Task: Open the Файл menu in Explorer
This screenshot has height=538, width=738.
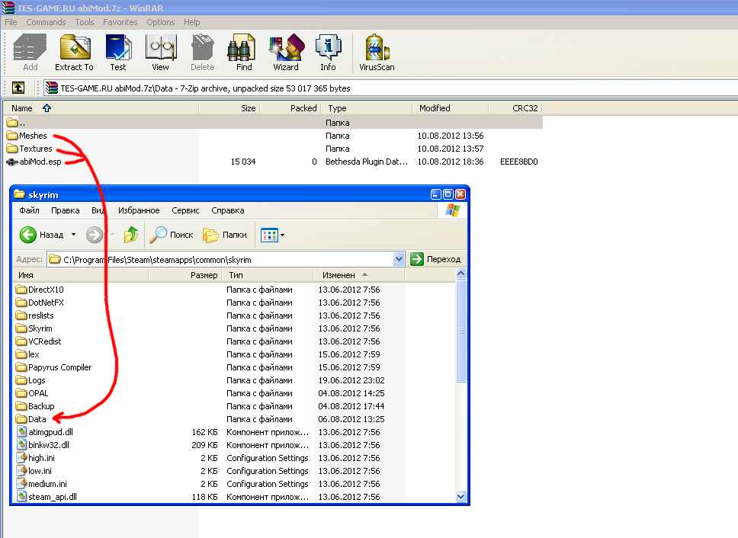Action: (29, 210)
